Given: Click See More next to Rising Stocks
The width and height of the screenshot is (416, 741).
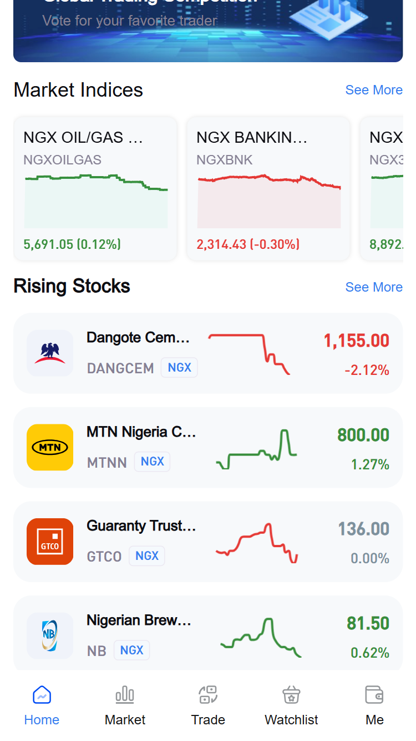Looking at the screenshot, I should point(374,287).
